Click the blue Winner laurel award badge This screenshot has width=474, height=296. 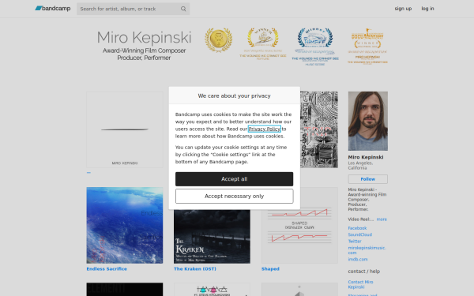pos(315,47)
